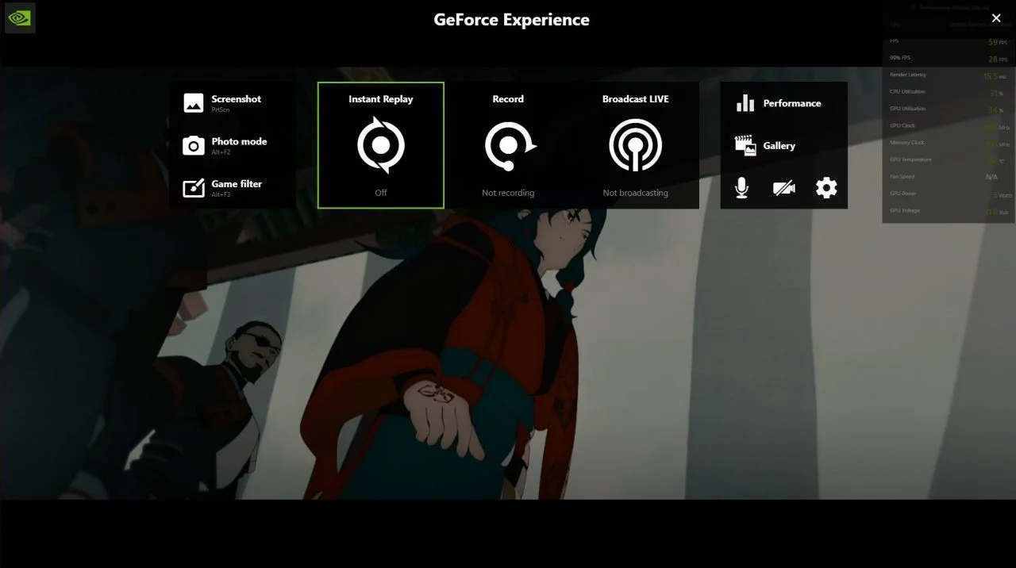
Task: Open Photo mode
Action: pyautogui.click(x=233, y=145)
